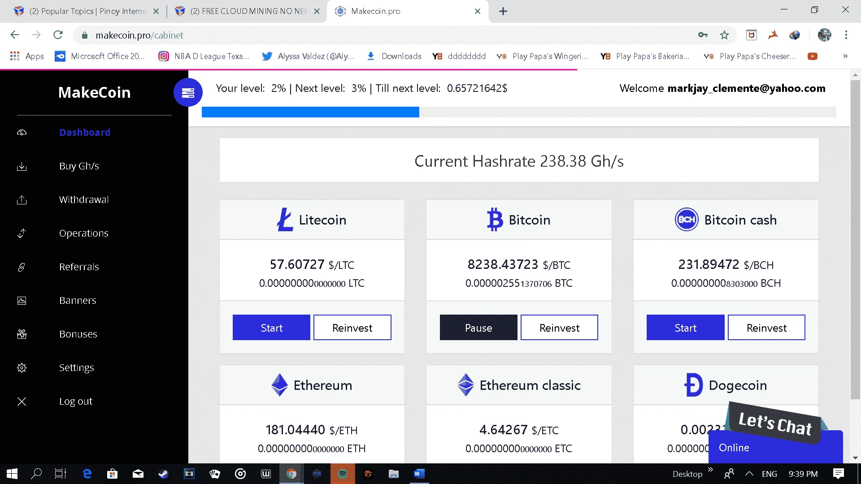Reinvest the Bitcoin balance
This screenshot has width=861, height=484.
coord(559,328)
